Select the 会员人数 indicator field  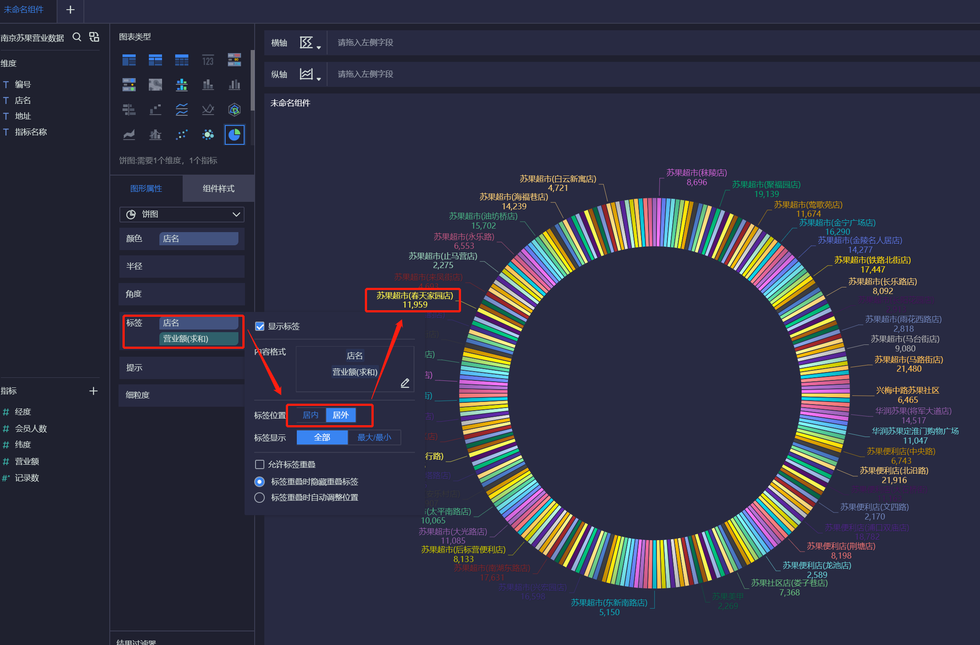tap(31, 429)
